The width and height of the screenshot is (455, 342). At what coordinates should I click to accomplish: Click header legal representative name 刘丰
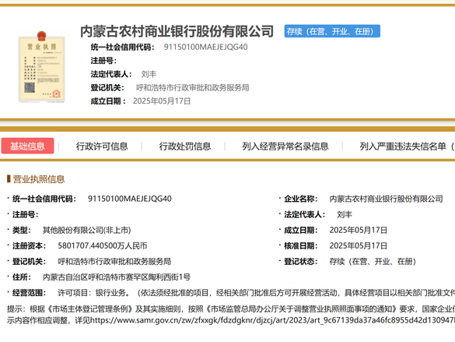(x=149, y=74)
